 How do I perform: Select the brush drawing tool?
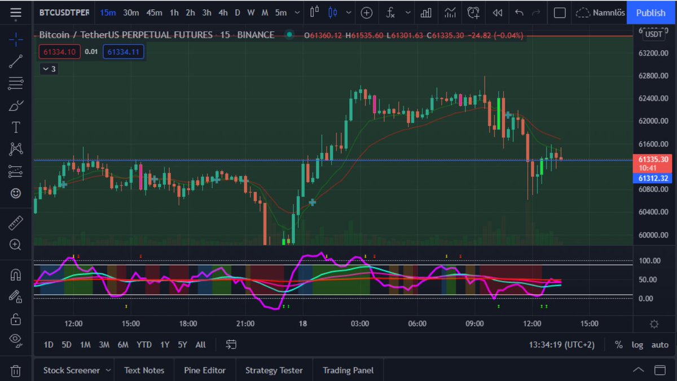pos(16,105)
